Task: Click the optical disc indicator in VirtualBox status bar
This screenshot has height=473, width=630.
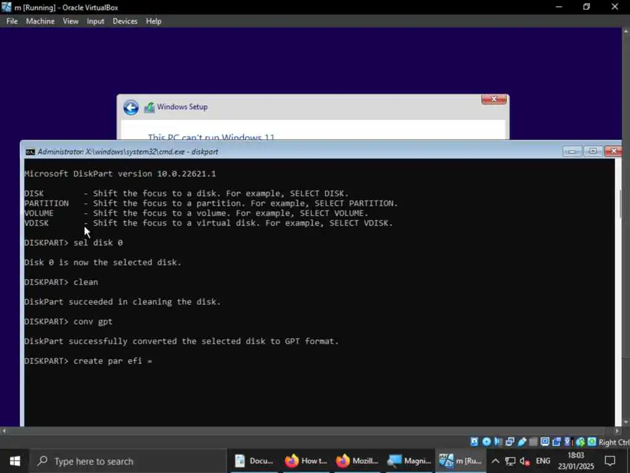Action: (487, 442)
